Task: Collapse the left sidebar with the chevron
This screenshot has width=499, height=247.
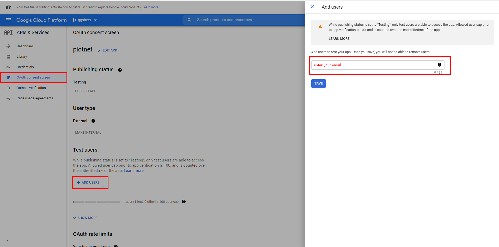Action: [8, 240]
